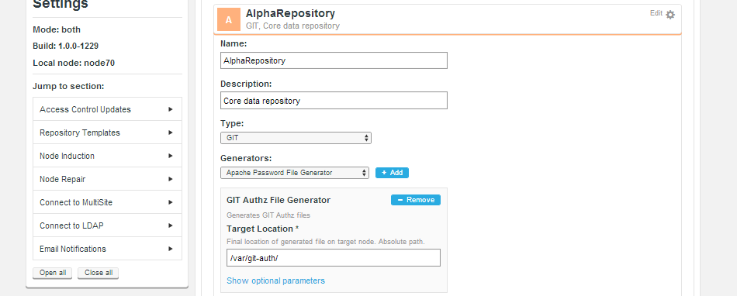Click the arrow beside Connect to MultiSite
The image size is (737, 296).
point(171,202)
